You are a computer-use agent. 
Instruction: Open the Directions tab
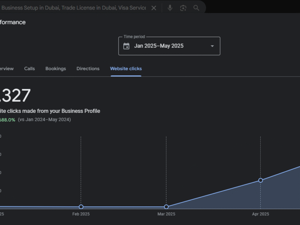(x=88, y=69)
